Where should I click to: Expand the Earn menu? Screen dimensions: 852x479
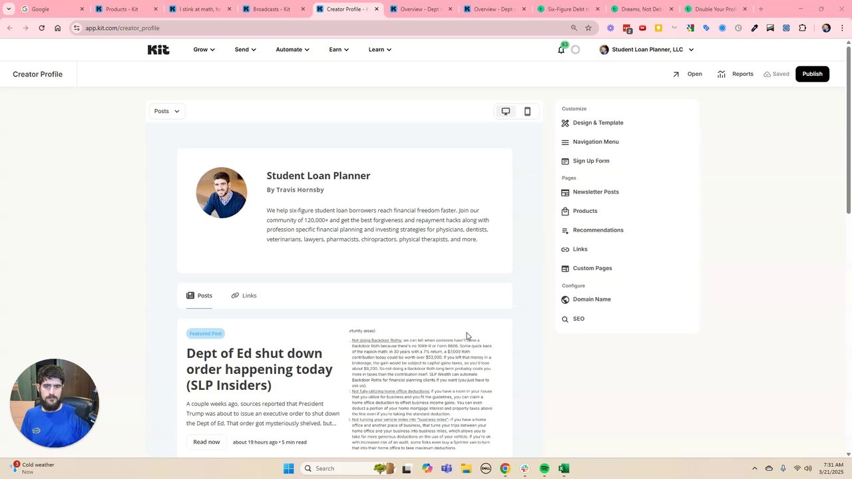tap(339, 49)
